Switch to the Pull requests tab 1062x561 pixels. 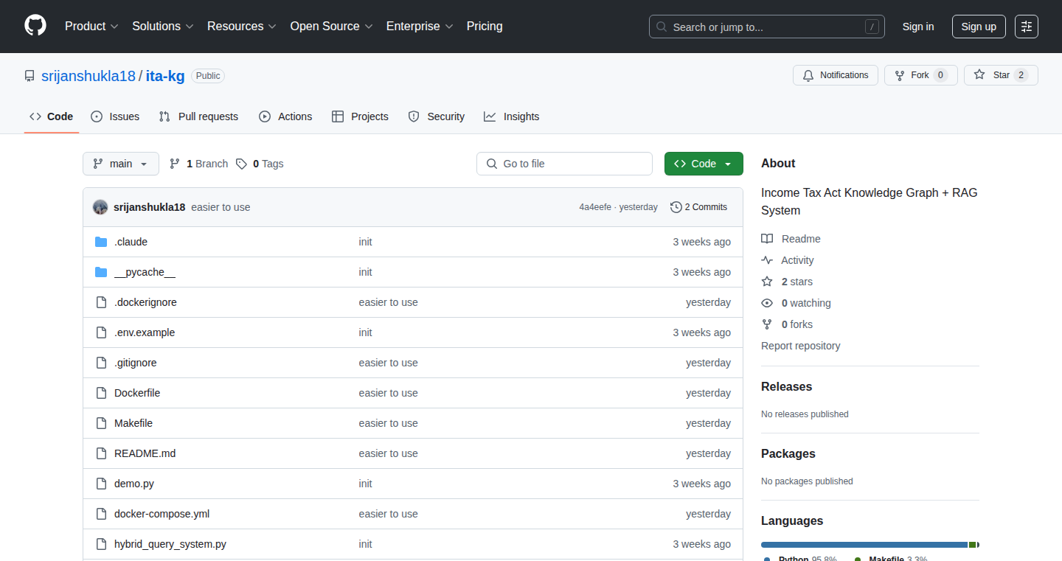[x=198, y=116]
